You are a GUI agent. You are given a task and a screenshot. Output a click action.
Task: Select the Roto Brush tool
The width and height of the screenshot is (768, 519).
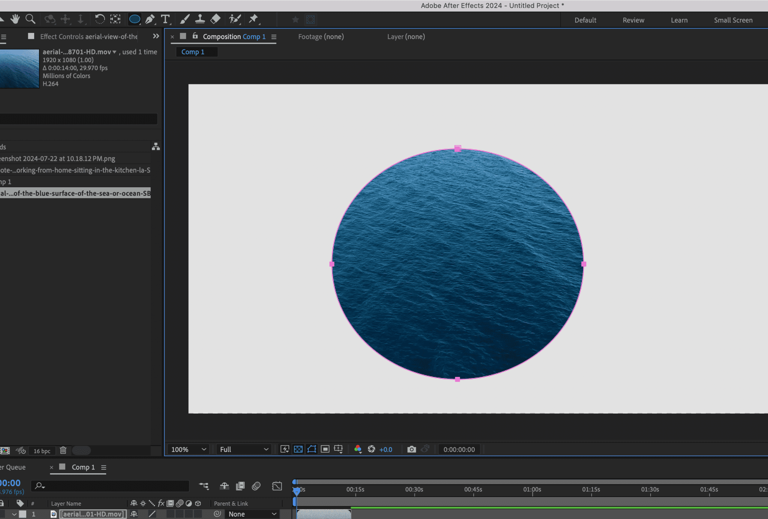234,19
